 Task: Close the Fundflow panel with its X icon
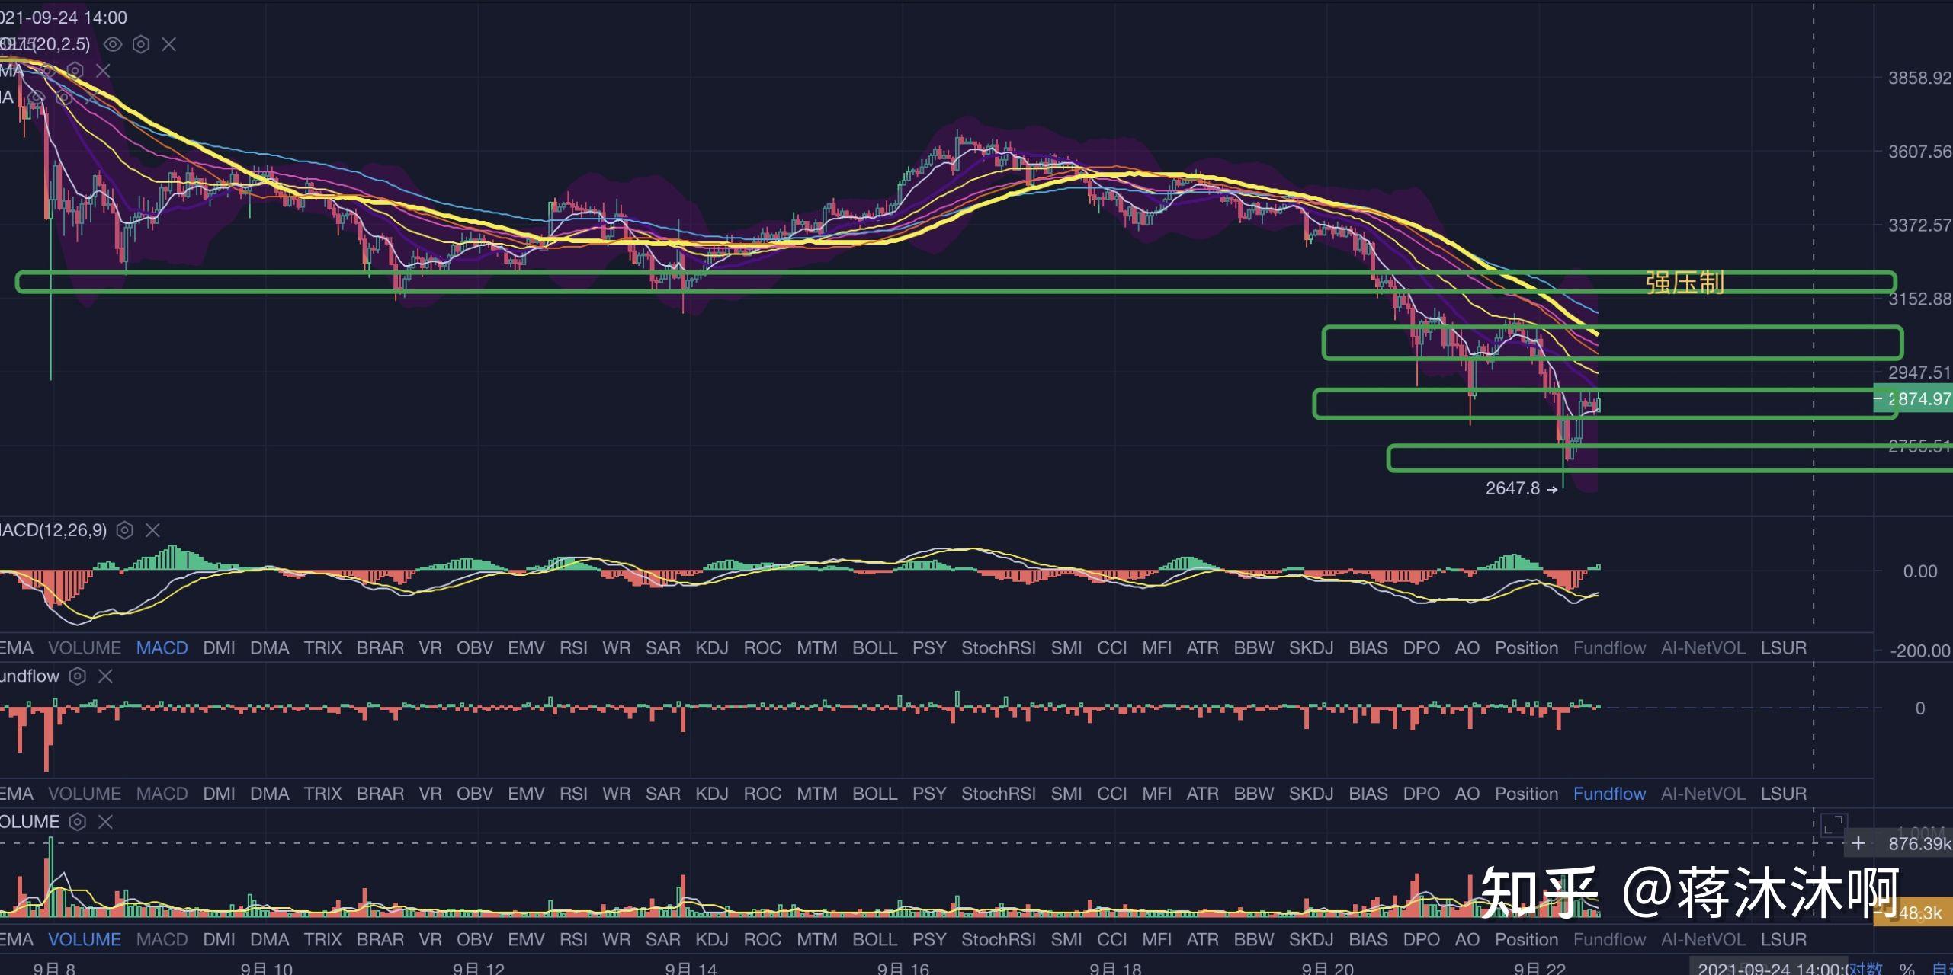click(x=105, y=676)
